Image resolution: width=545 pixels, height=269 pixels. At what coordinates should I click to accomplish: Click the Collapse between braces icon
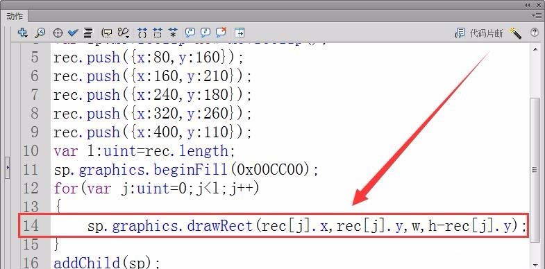142,33
